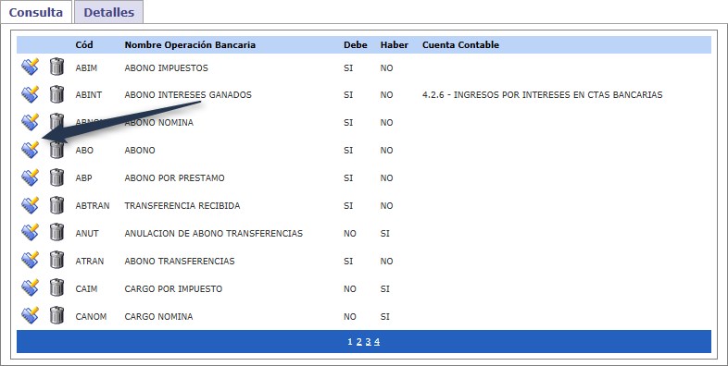Delete the ABTRAN TRANSFERENCIA RECIBIDA row

click(56, 205)
